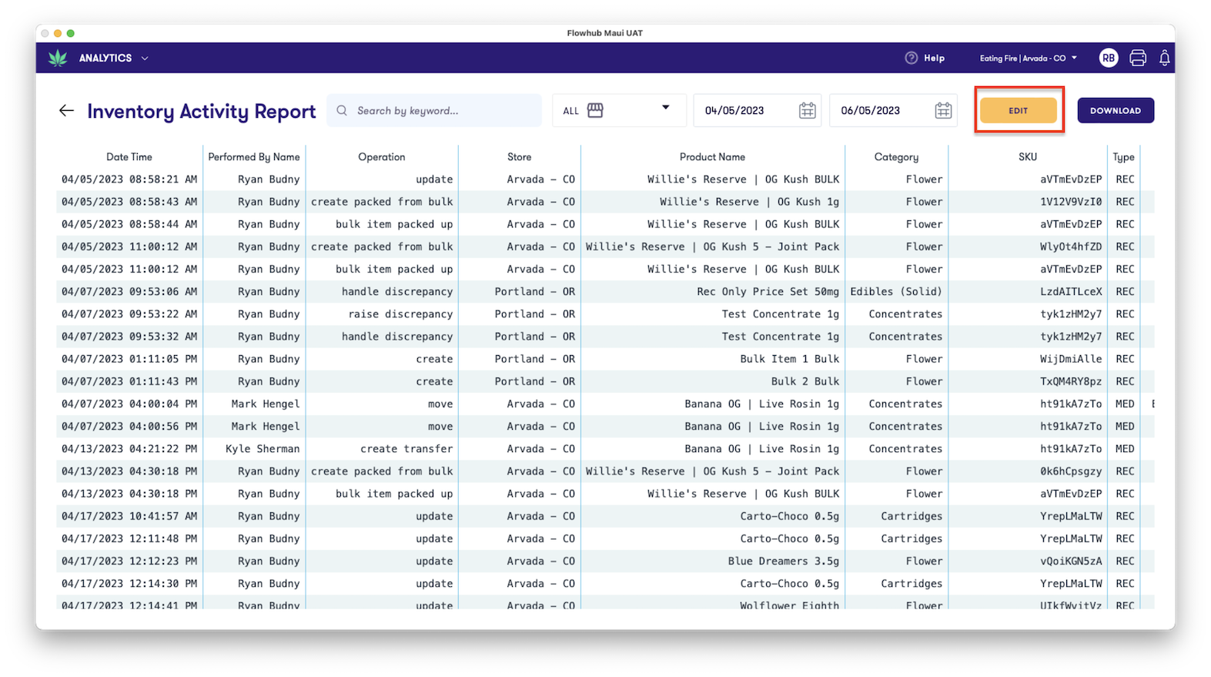
Task: Click the Store column header
Action: 520,157
